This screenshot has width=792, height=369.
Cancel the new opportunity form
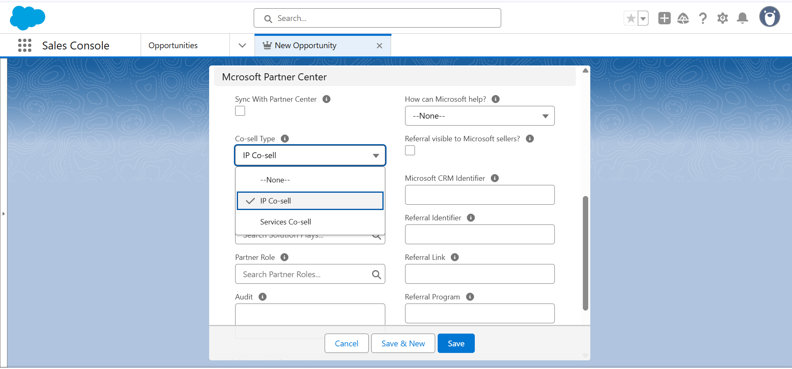(346, 343)
